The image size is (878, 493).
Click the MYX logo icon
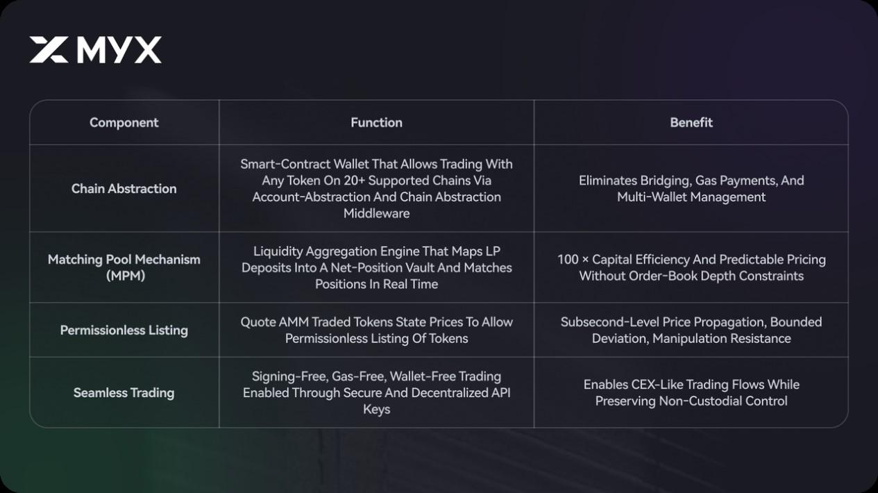pos(49,50)
